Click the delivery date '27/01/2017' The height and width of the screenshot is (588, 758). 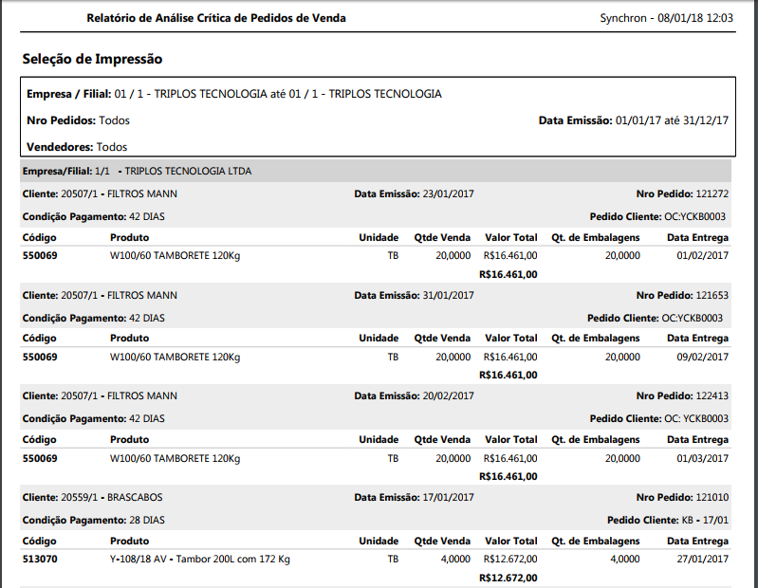point(702,559)
